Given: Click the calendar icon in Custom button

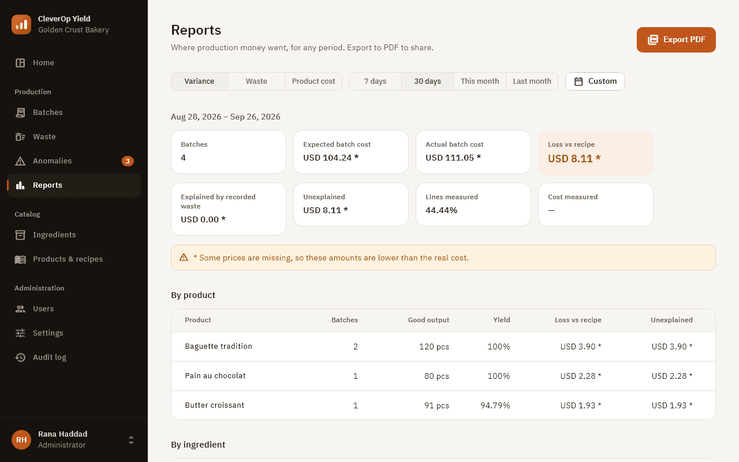Looking at the screenshot, I should (x=578, y=81).
